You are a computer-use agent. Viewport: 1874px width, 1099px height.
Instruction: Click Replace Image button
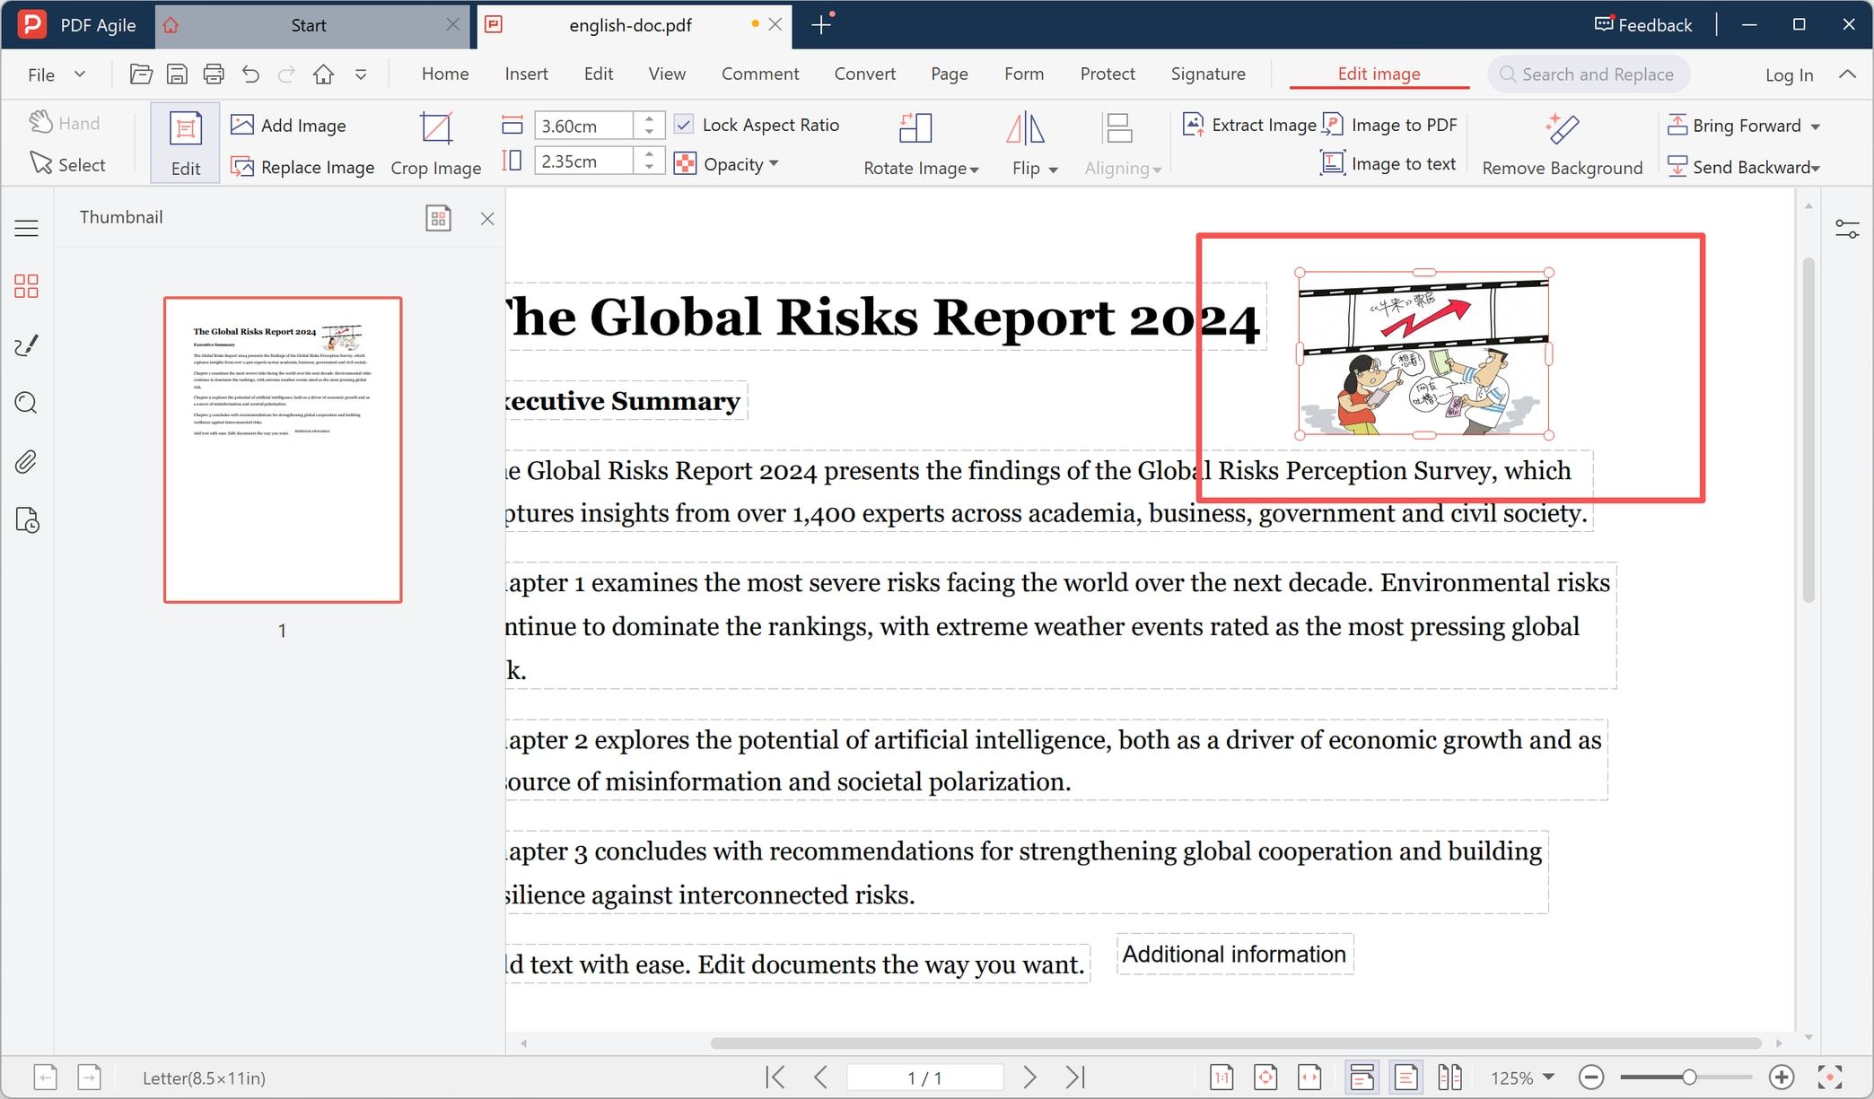pos(302,166)
